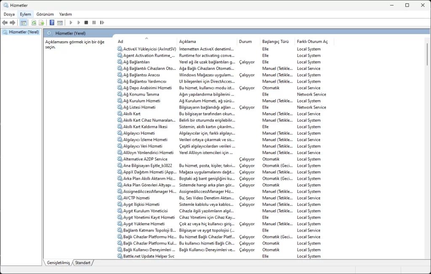This screenshot has width=431, height=274.
Task: Open the Dosya menu
Action: coord(9,14)
